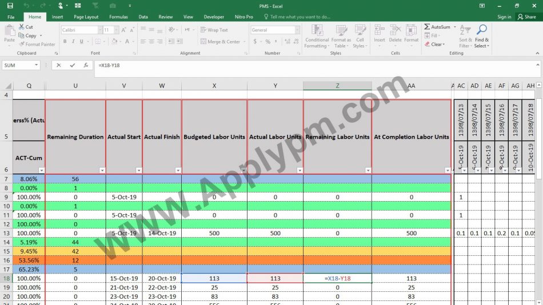Open the Fill Color bucket
Viewport: 543px width, 305px height.
point(114,42)
